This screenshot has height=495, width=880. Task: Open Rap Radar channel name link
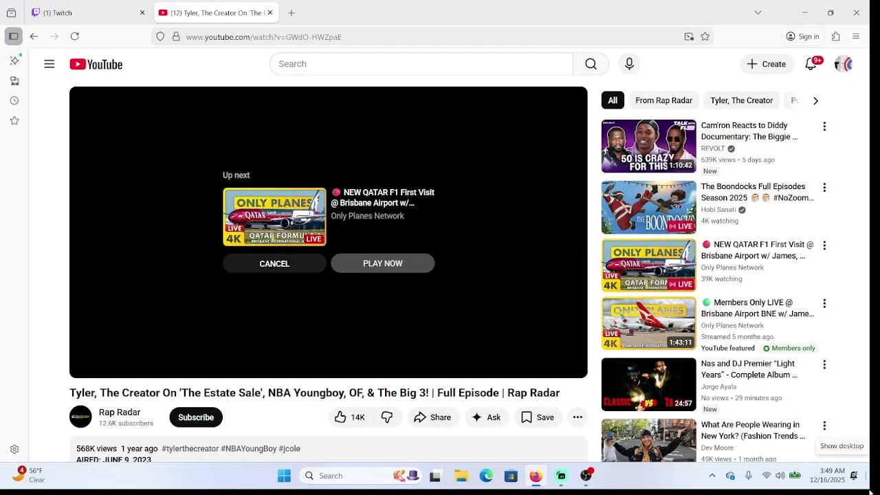pyautogui.click(x=120, y=412)
